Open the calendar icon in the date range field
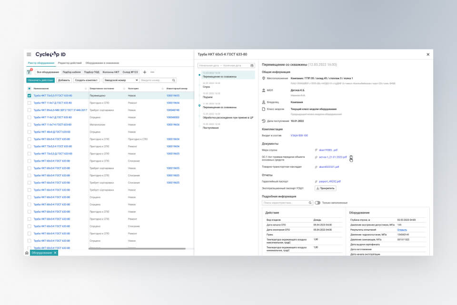The image size is (457, 305). point(252,65)
